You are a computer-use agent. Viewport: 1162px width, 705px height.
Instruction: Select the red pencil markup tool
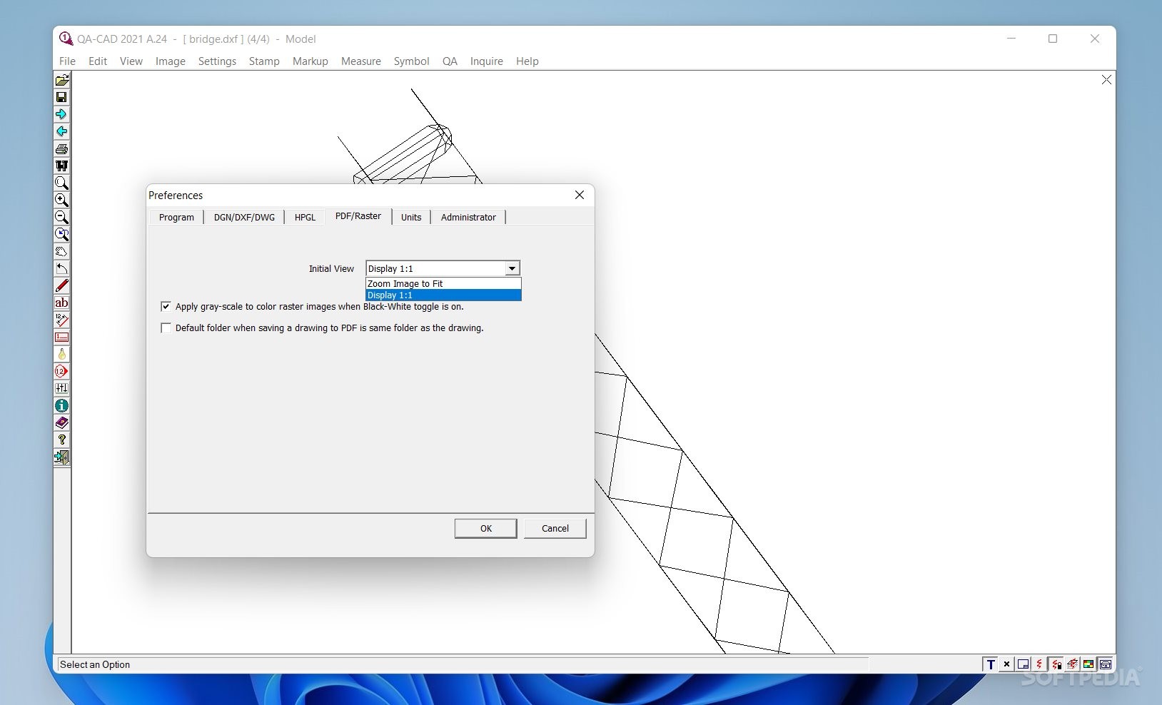tap(62, 285)
